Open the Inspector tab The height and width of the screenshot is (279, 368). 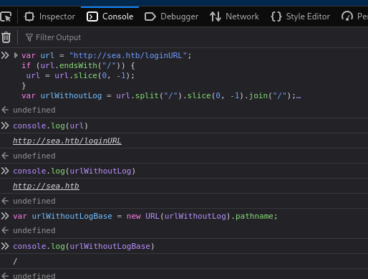(49, 16)
